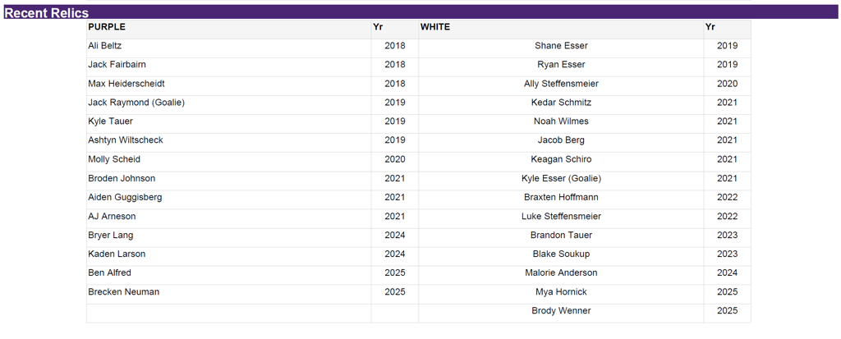The width and height of the screenshot is (841, 339).
Task: Click the Max Heiderscheidt name cell
Action: [126, 84]
